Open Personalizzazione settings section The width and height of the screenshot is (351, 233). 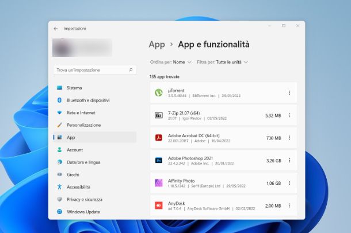click(x=95, y=125)
